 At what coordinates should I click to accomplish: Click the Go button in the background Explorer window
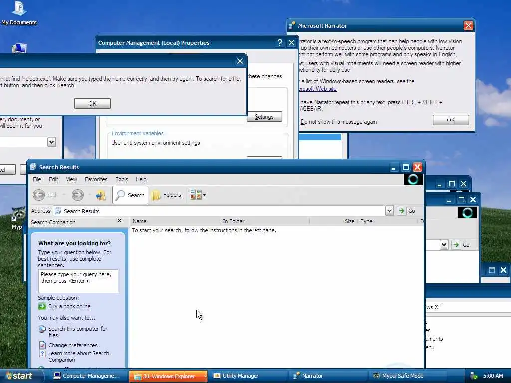click(x=462, y=245)
